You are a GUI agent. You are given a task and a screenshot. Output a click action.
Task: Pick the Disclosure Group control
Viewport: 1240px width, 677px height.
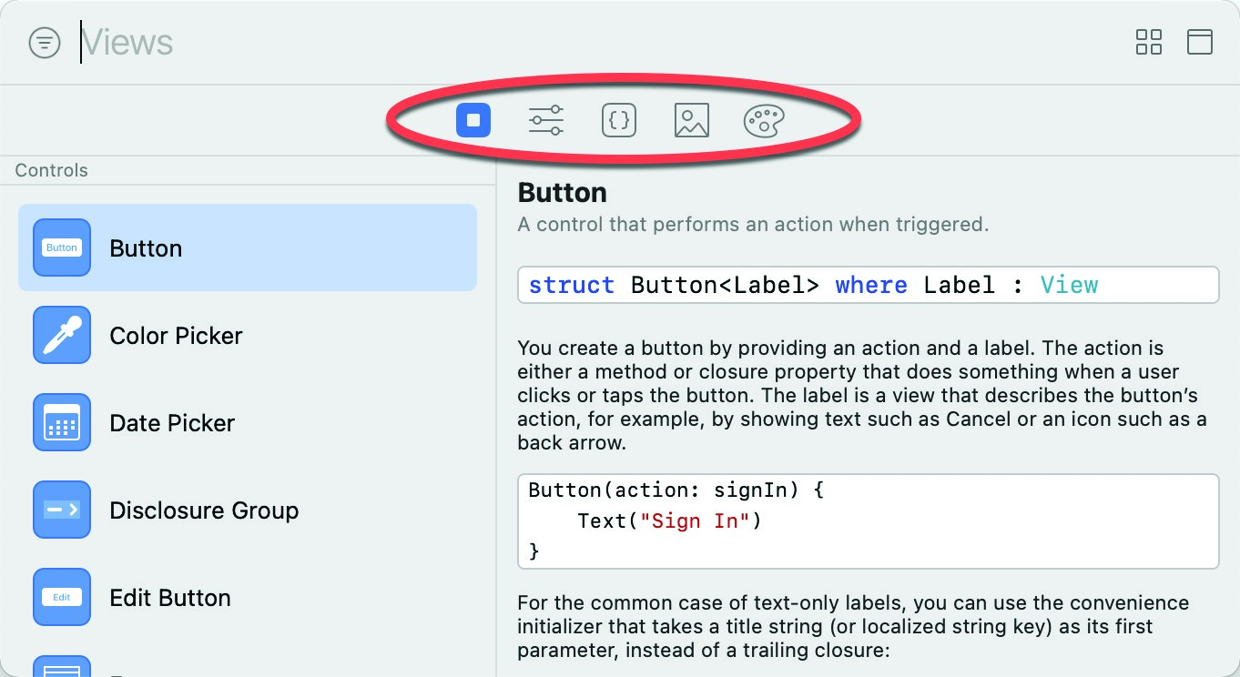tap(248, 510)
